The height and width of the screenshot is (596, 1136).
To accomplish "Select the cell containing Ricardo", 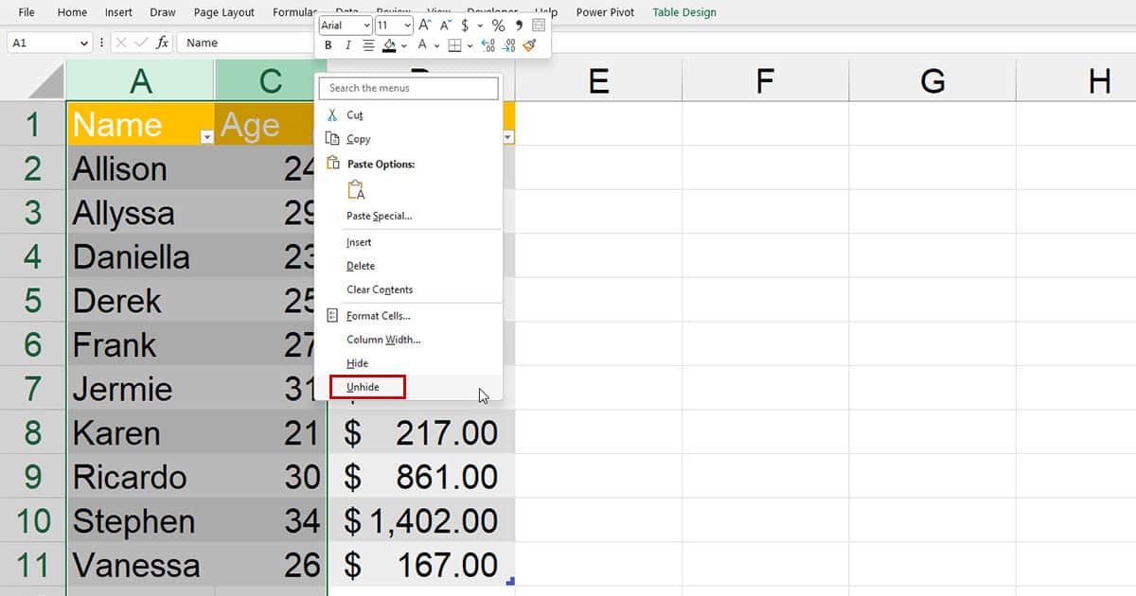I will point(141,477).
